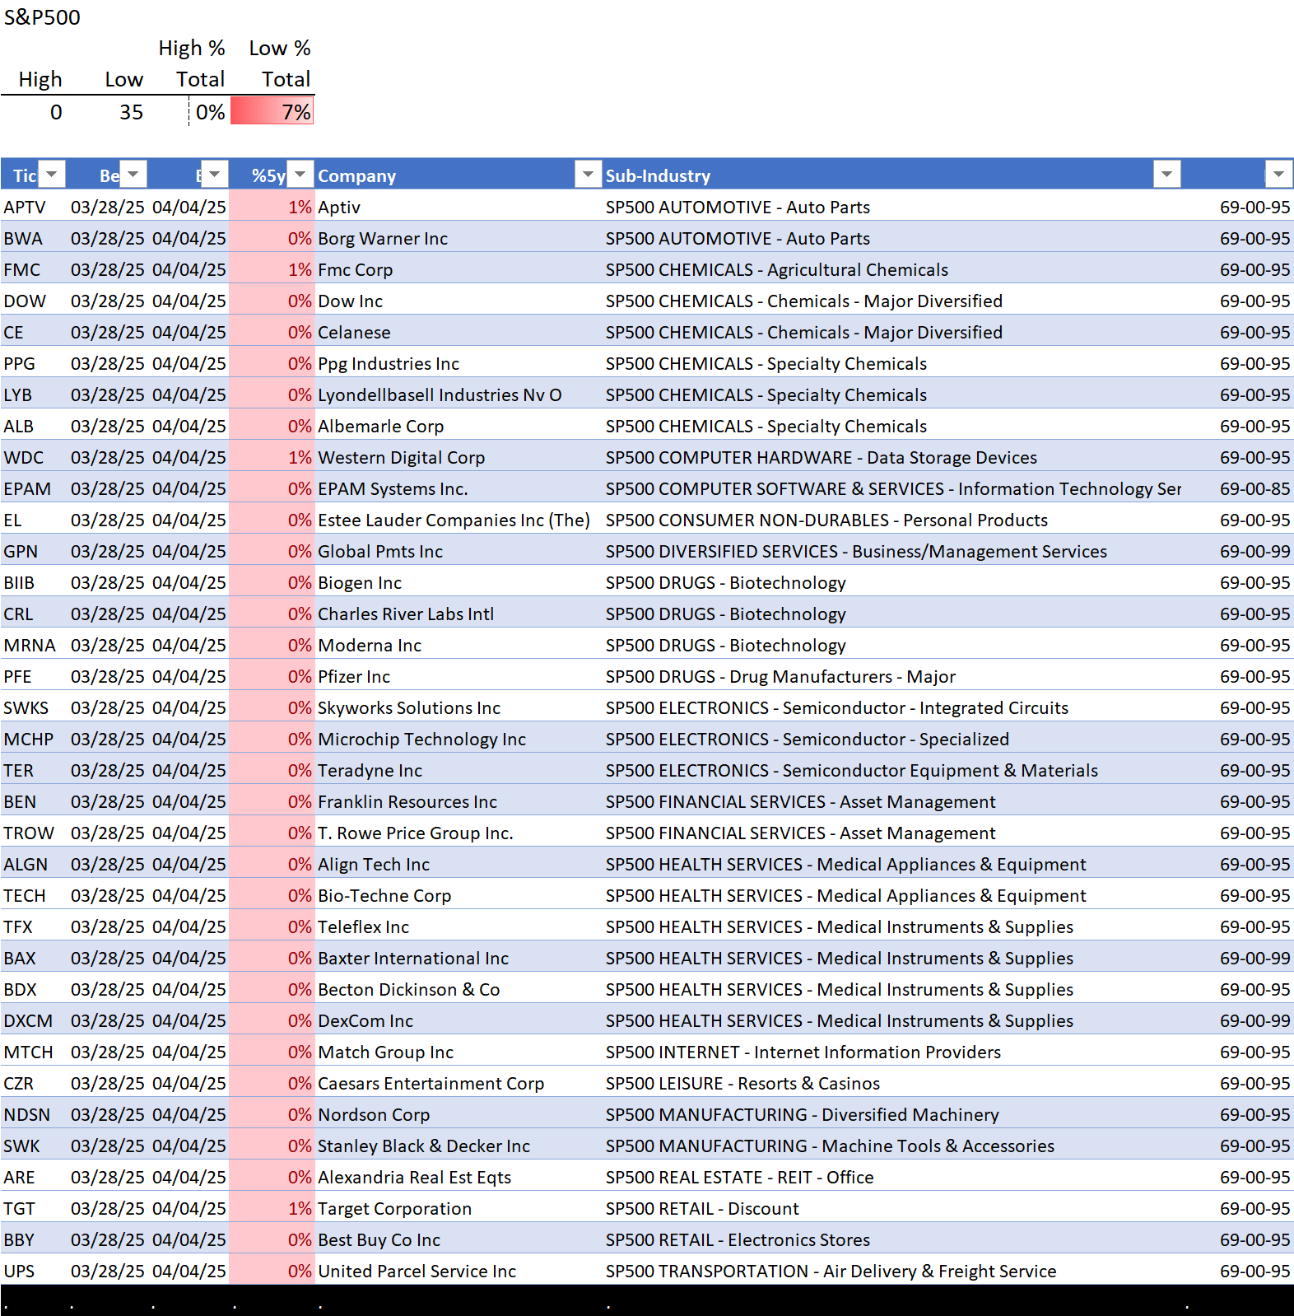Select the Air Delivery & Freight Service cell
The image size is (1294, 1316).
pyautogui.click(x=891, y=1271)
